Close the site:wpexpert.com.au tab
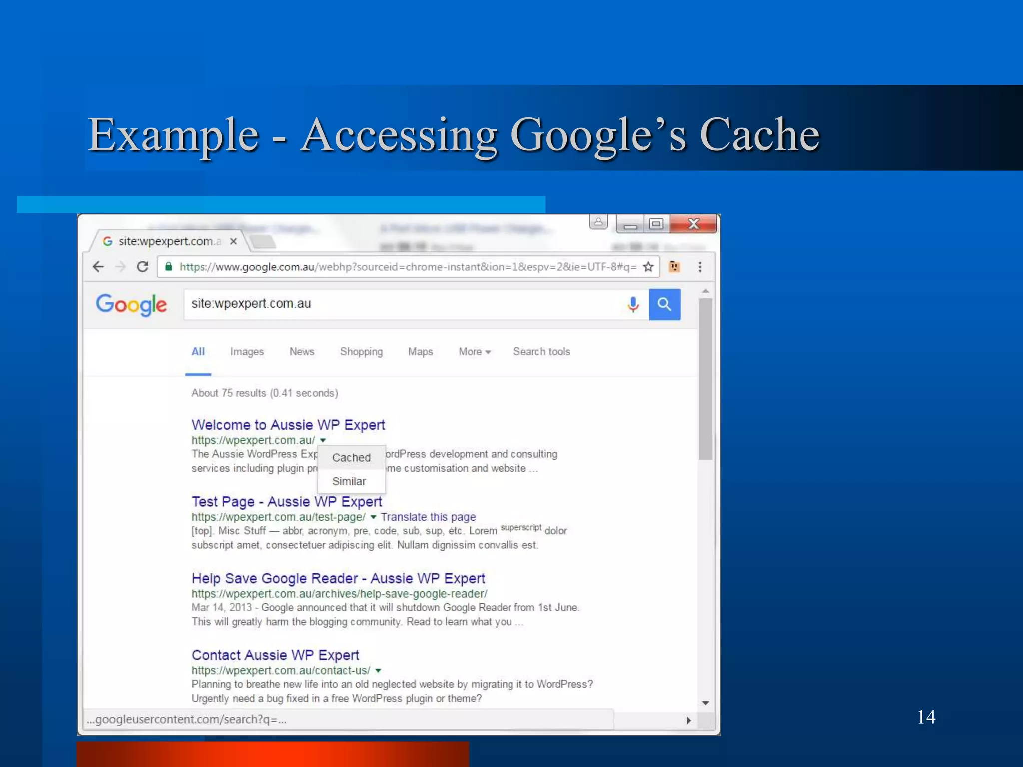 (233, 242)
